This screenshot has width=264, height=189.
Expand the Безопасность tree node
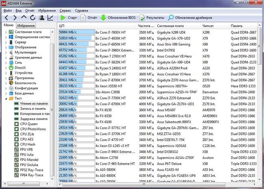[6, 83]
